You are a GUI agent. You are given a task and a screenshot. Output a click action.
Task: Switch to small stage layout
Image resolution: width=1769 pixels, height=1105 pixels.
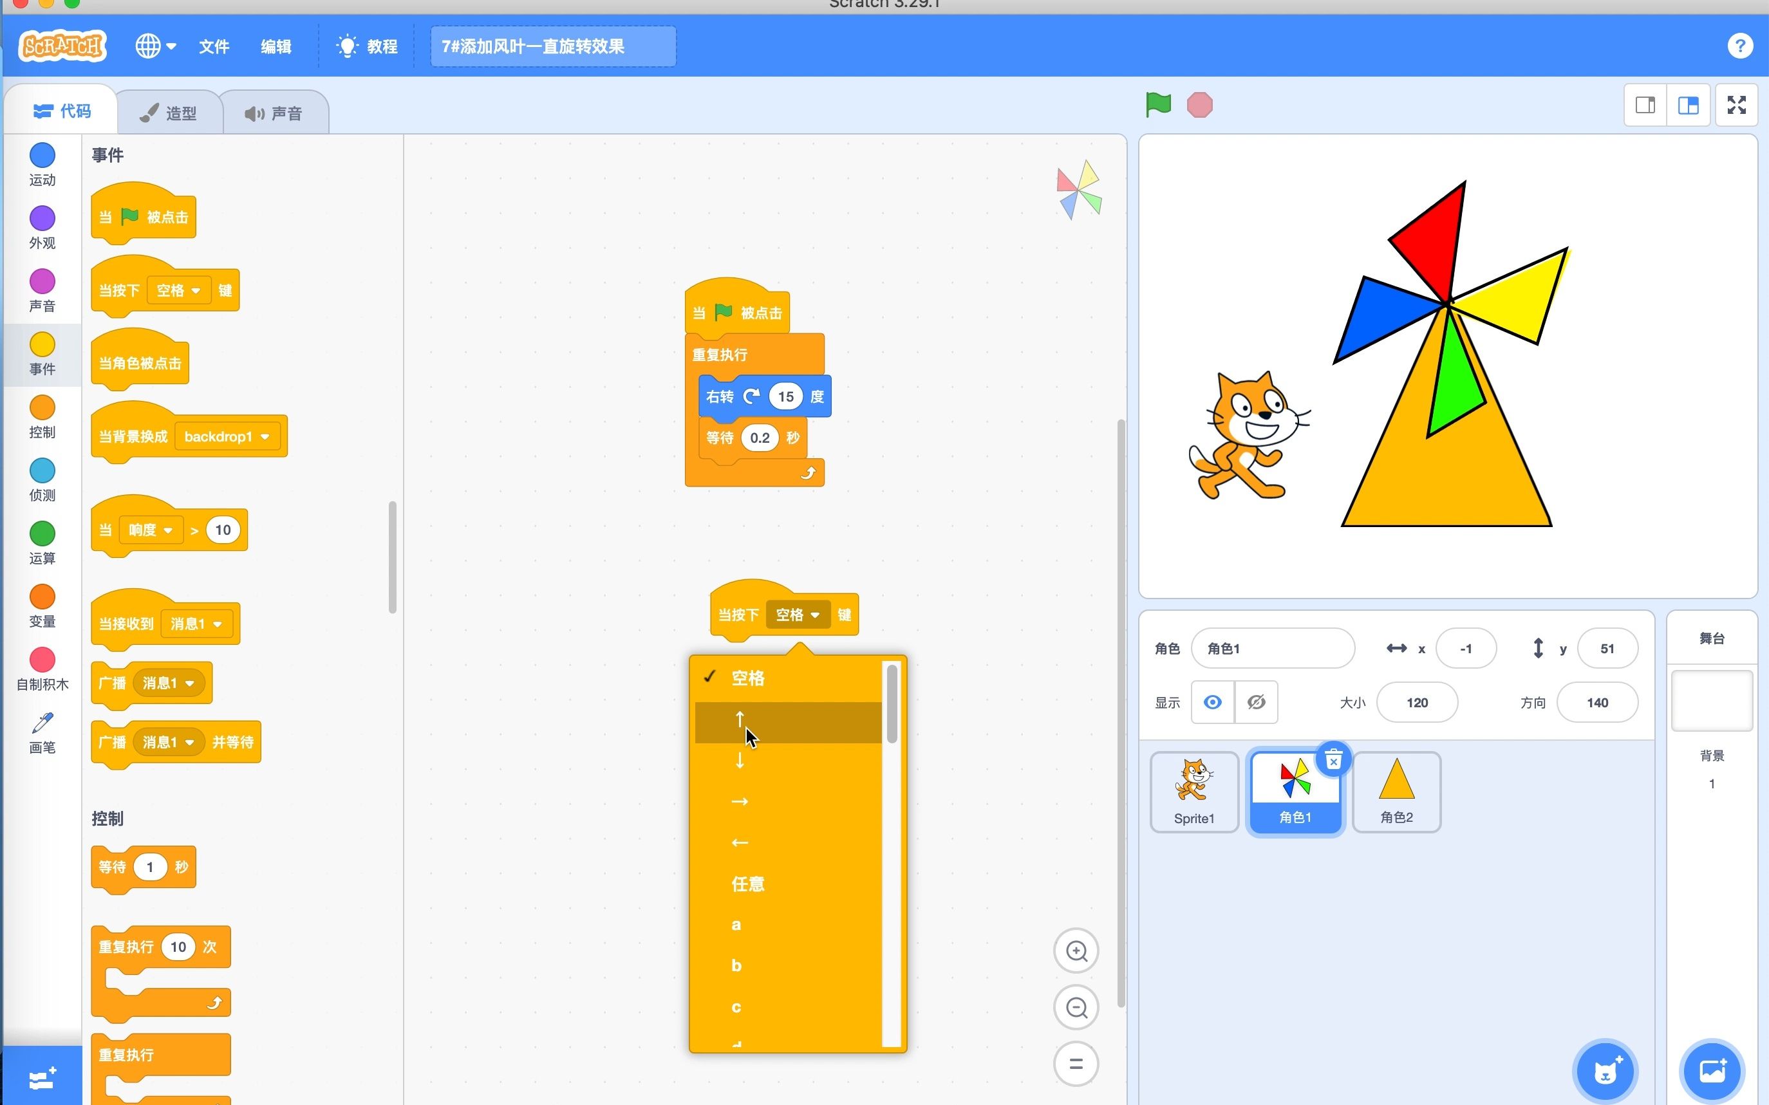[1645, 106]
